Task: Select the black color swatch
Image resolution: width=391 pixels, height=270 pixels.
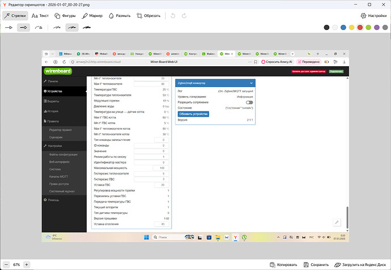Action: tap(326, 27)
